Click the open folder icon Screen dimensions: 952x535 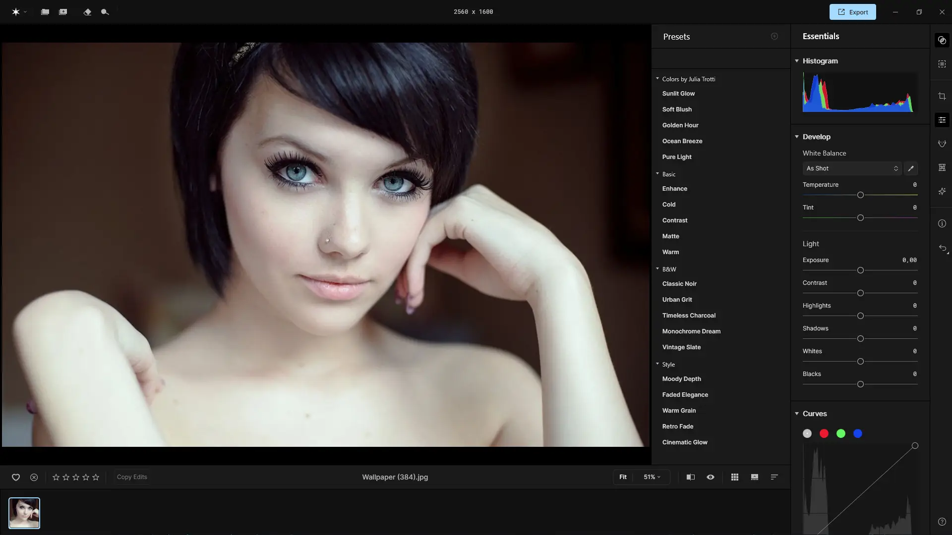coord(45,12)
